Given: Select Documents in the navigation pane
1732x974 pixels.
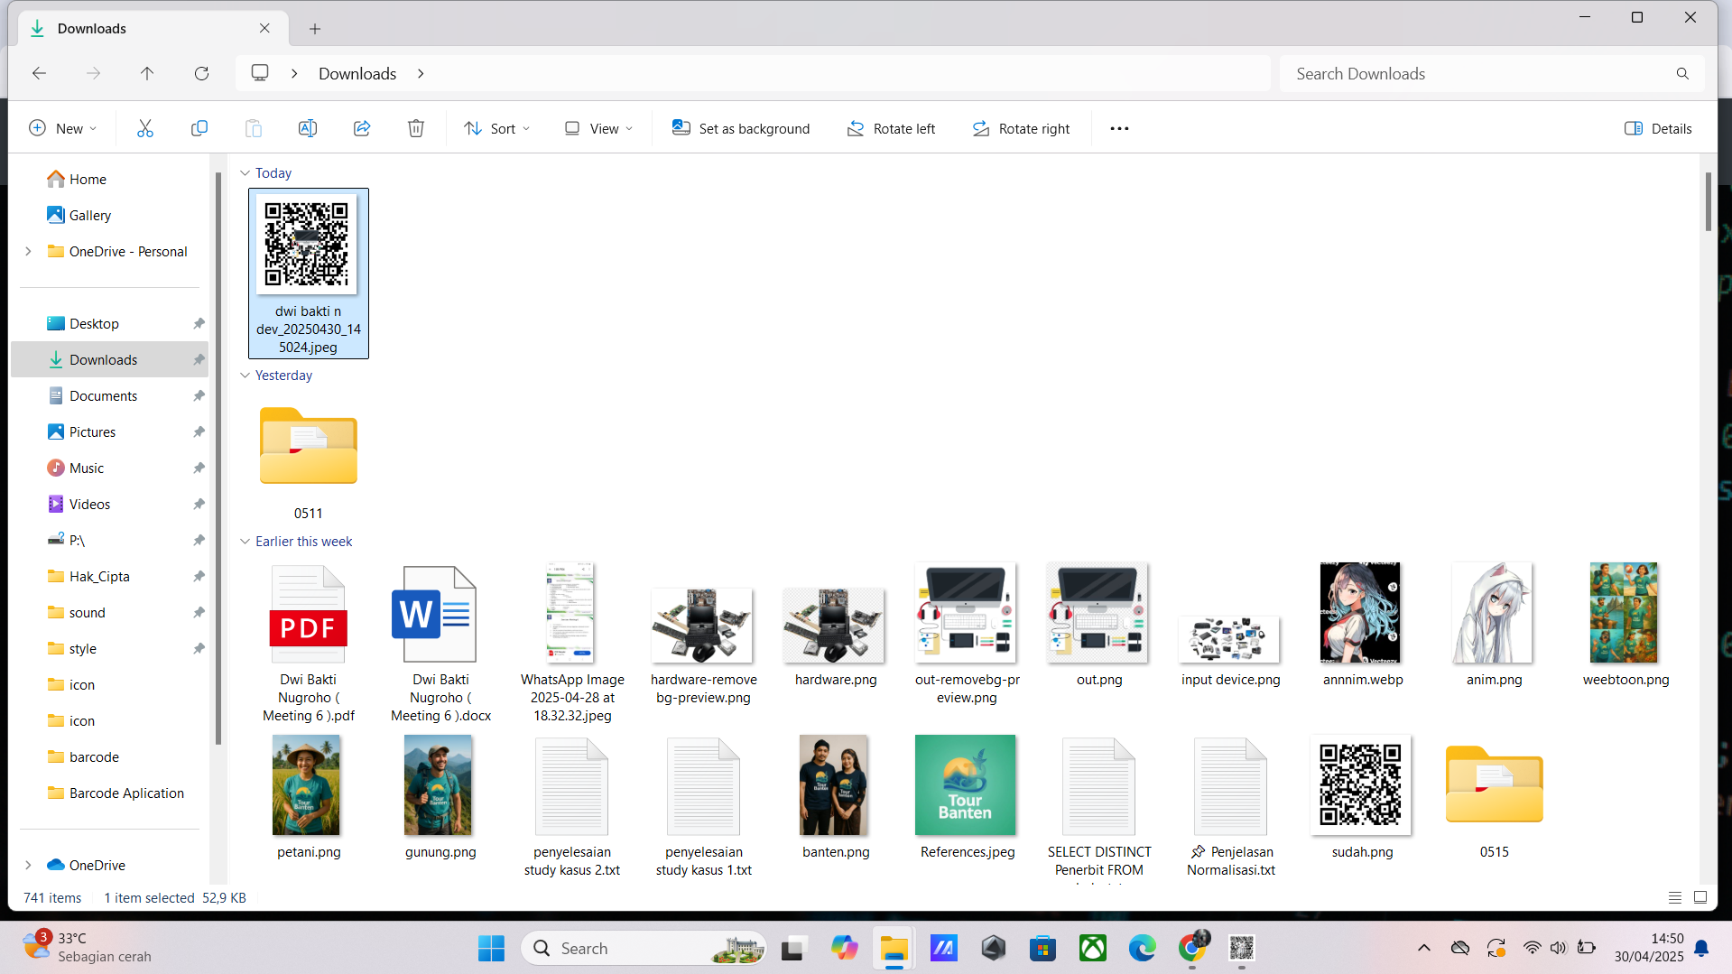Looking at the screenshot, I should (103, 395).
